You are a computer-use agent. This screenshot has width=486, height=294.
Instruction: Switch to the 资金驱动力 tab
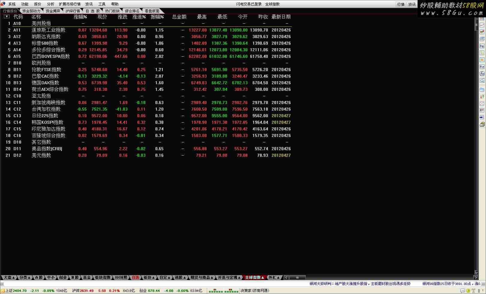31,11
